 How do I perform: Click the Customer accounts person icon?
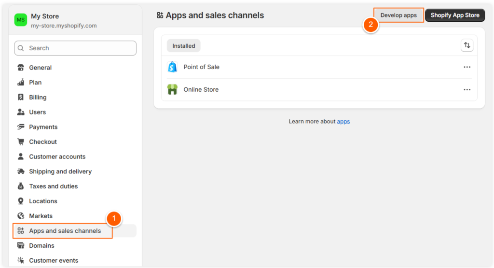click(x=21, y=156)
